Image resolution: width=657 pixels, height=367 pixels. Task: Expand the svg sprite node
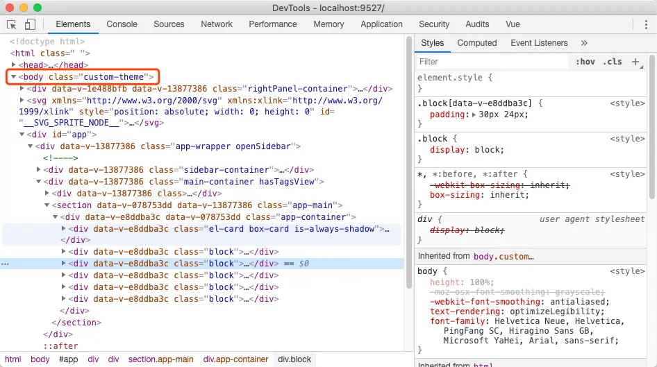pos(22,101)
